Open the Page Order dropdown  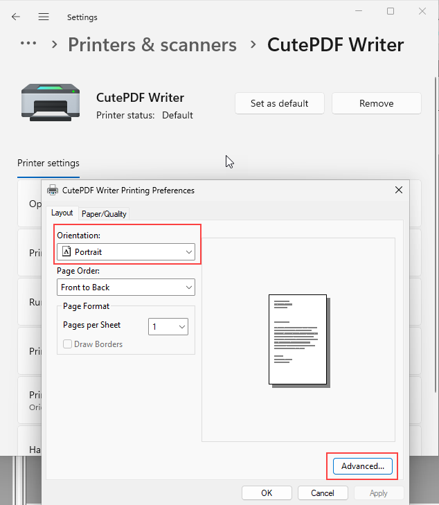(126, 287)
